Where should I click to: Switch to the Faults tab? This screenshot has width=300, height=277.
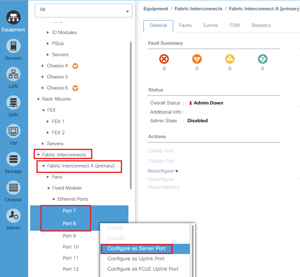pyautogui.click(x=185, y=25)
